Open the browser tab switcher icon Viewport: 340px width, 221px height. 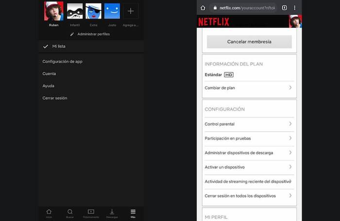[284, 8]
